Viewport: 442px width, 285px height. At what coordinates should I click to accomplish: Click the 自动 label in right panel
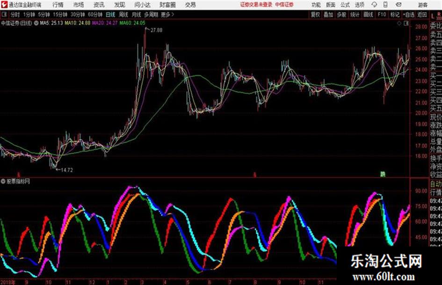point(436,184)
